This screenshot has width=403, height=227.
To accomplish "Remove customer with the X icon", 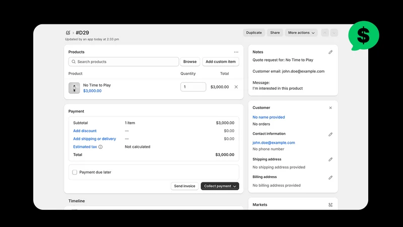I will 330,108.
